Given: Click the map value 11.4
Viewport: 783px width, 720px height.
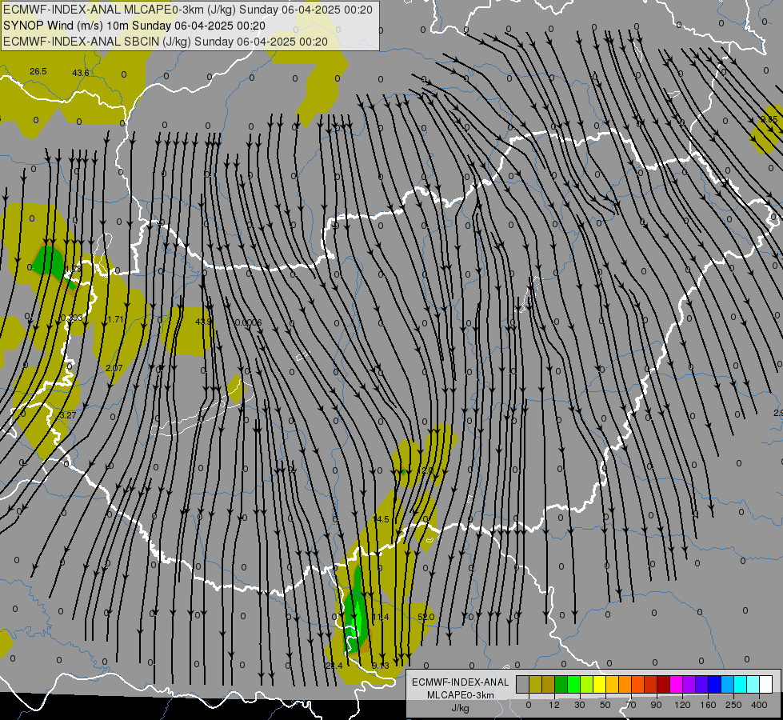Looking at the screenshot, I should (381, 617).
